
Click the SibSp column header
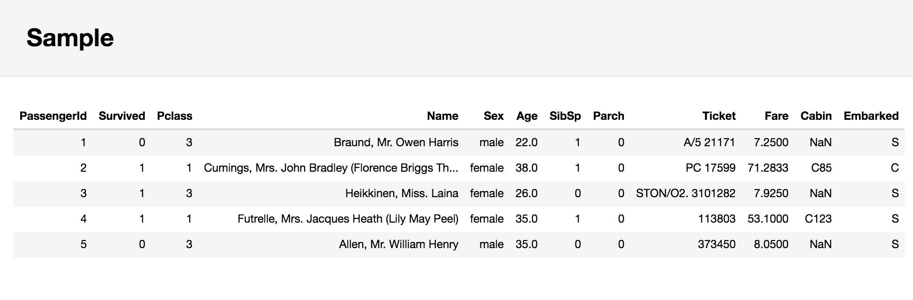(565, 116)
